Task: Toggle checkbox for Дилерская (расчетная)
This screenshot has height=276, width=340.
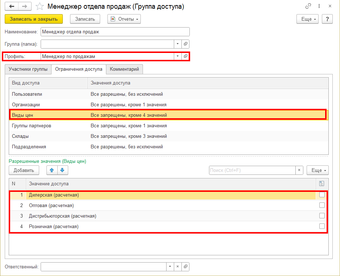Action: (x=321, y=195)
